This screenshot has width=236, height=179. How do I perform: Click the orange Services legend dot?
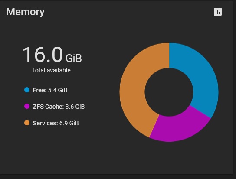27,123
